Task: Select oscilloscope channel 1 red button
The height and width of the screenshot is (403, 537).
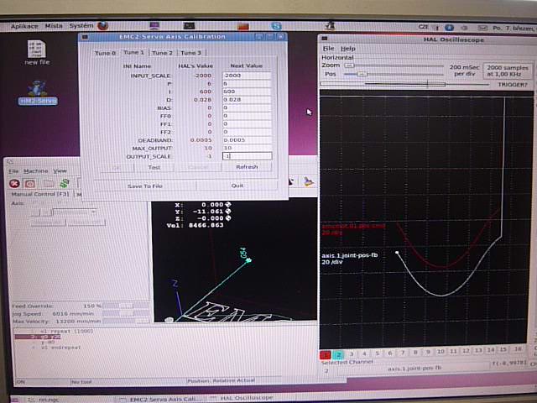Action: click(x=326, y=354)
